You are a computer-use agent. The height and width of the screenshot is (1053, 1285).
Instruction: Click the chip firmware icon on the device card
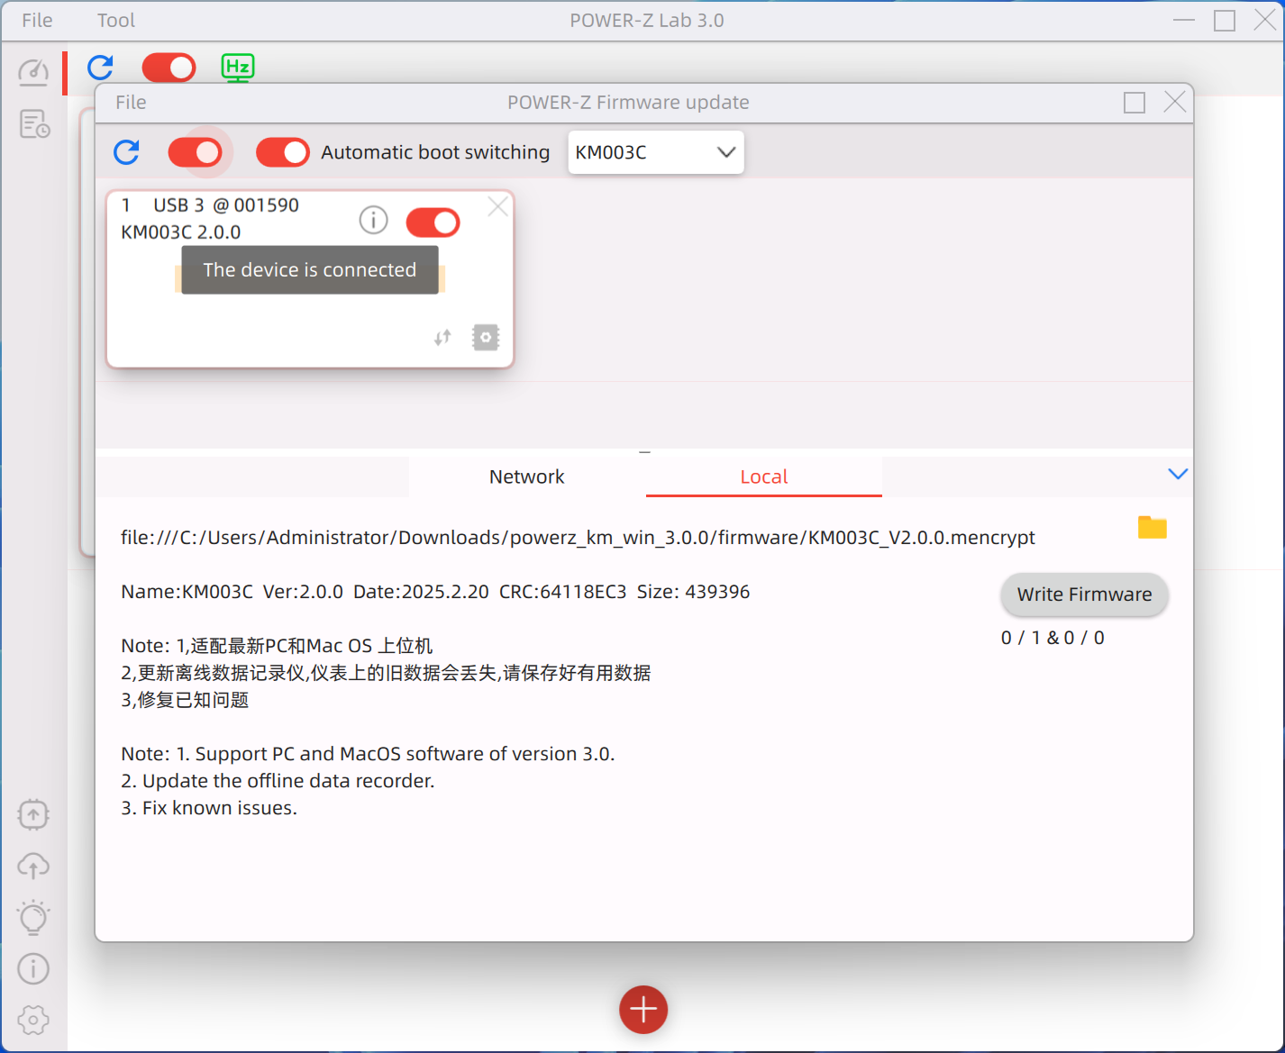point(485,337)
